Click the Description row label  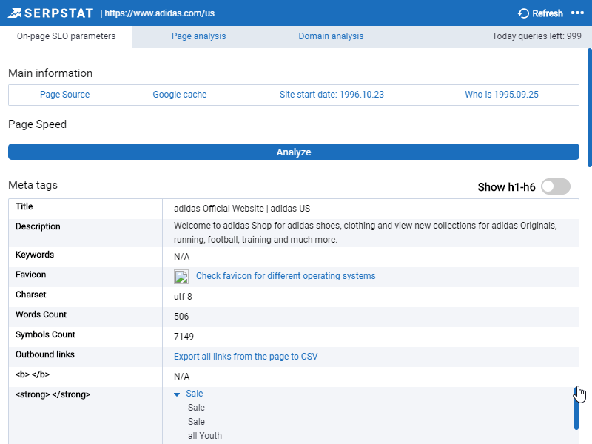coord(38,226)
